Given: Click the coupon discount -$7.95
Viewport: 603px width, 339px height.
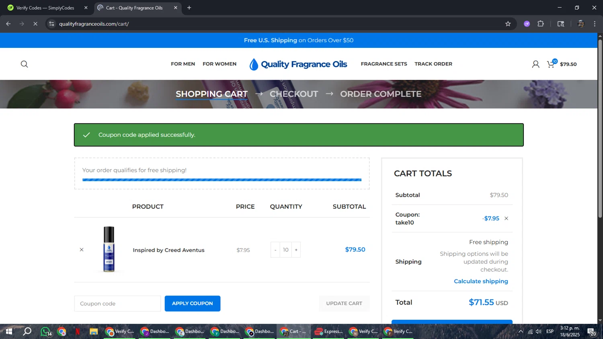Looking at the screenshot, I should point(491,219).
